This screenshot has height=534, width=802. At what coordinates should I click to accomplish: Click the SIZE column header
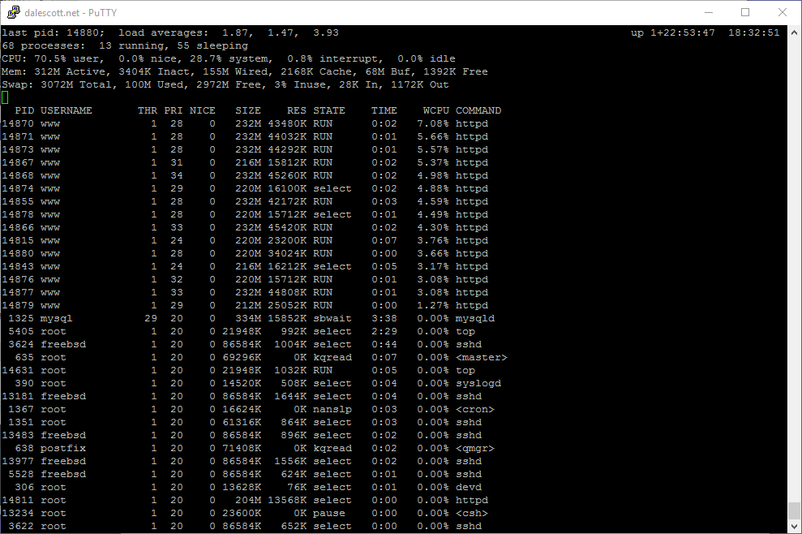248,110
